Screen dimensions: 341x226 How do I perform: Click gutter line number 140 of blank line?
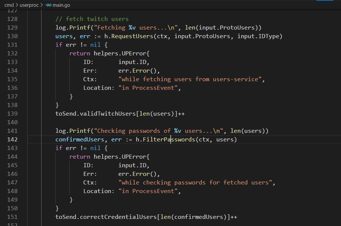[x=12, y=122]
